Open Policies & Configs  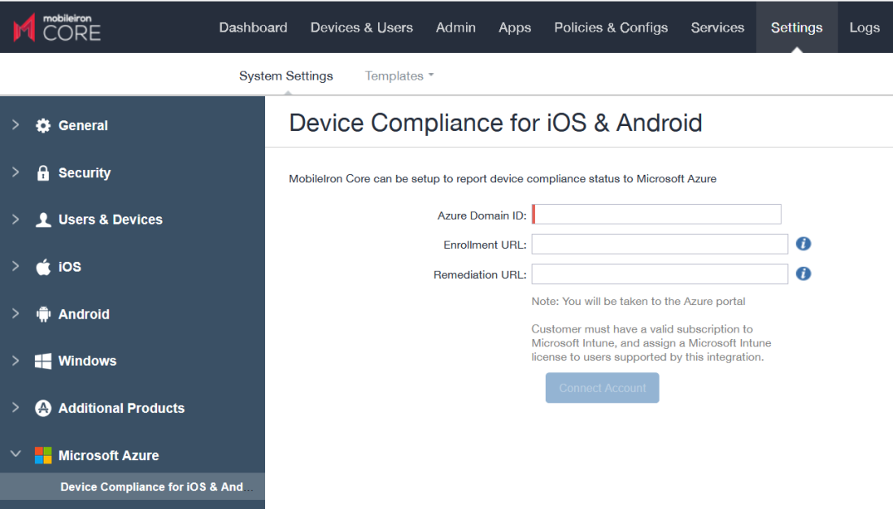611,28
